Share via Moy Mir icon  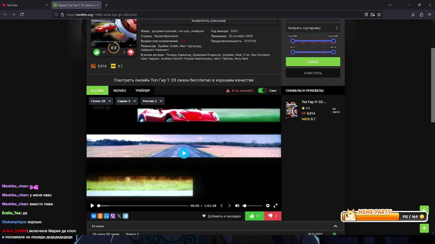(x=106, y=216)
